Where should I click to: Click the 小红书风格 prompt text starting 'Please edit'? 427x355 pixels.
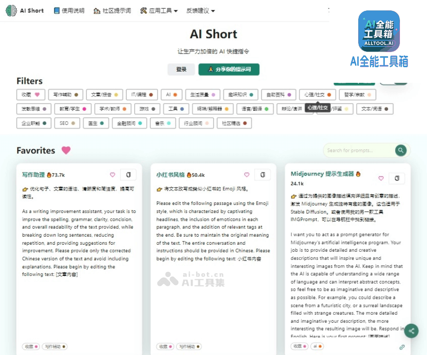tap(213, 231)
